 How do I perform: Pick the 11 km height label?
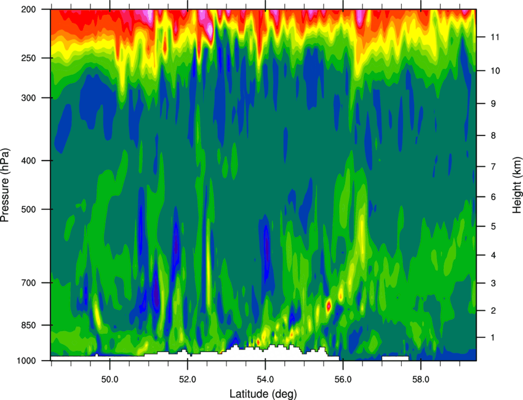tap(495, 37)
